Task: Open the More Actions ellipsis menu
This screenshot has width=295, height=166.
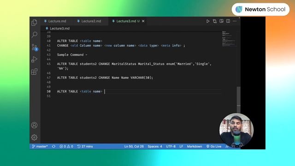Action: pyautogui.click(x=235, y=21)
